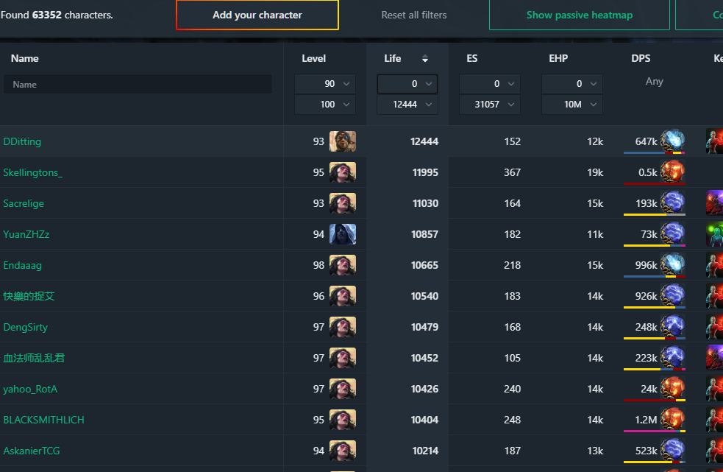Screen dimensions: 723x472
Task: Click keystone icon in DDitting's row
Action: (x=715, y=141)
